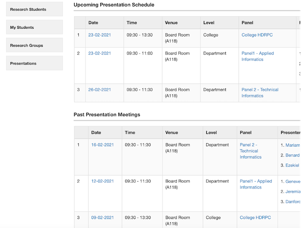The image size is (301, 228).
Task: Open upcoming Department-level 23-02-2021 date link
Action: pos(99,54)
